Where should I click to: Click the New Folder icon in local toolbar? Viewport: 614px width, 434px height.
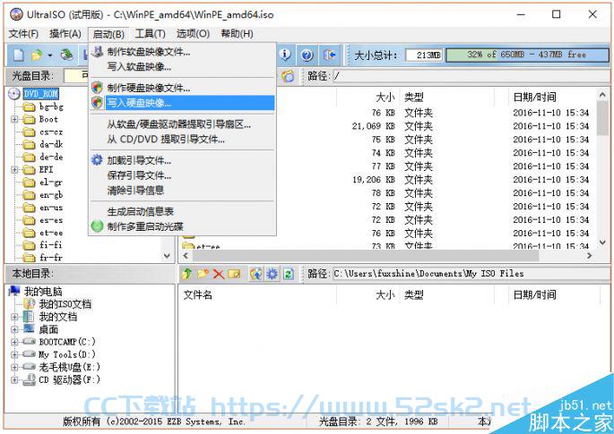coord(203,274)
